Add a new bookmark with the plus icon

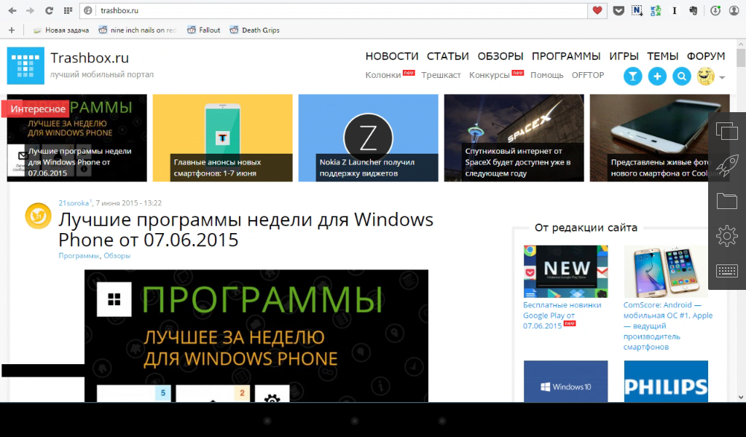tap(12, 30)
